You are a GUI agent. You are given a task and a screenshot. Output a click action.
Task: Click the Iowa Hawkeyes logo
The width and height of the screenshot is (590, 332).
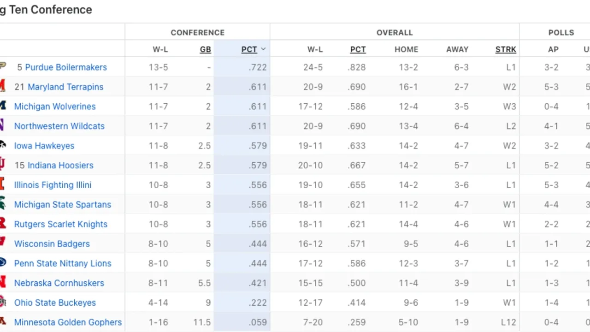(3, 145)
